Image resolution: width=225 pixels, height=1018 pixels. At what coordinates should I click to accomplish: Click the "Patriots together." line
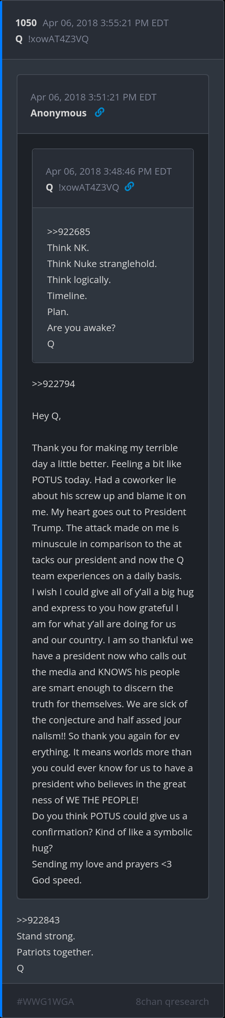pos(55,952)
